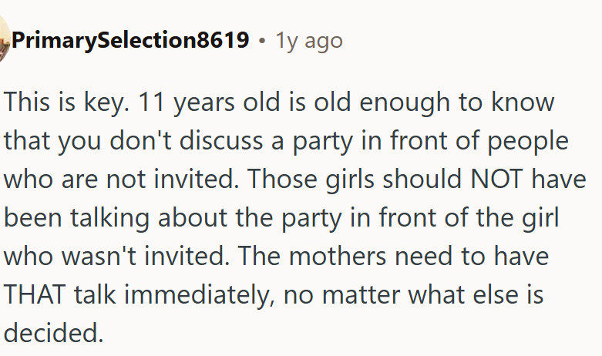Click the word "mothers" in the comment

pos(372,256)
